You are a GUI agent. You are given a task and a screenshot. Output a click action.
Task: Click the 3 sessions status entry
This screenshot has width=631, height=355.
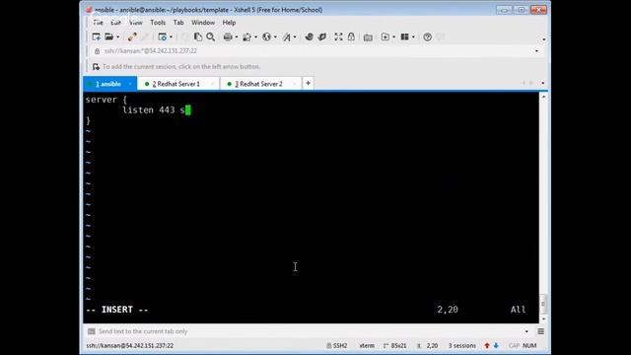coord(462,346)
